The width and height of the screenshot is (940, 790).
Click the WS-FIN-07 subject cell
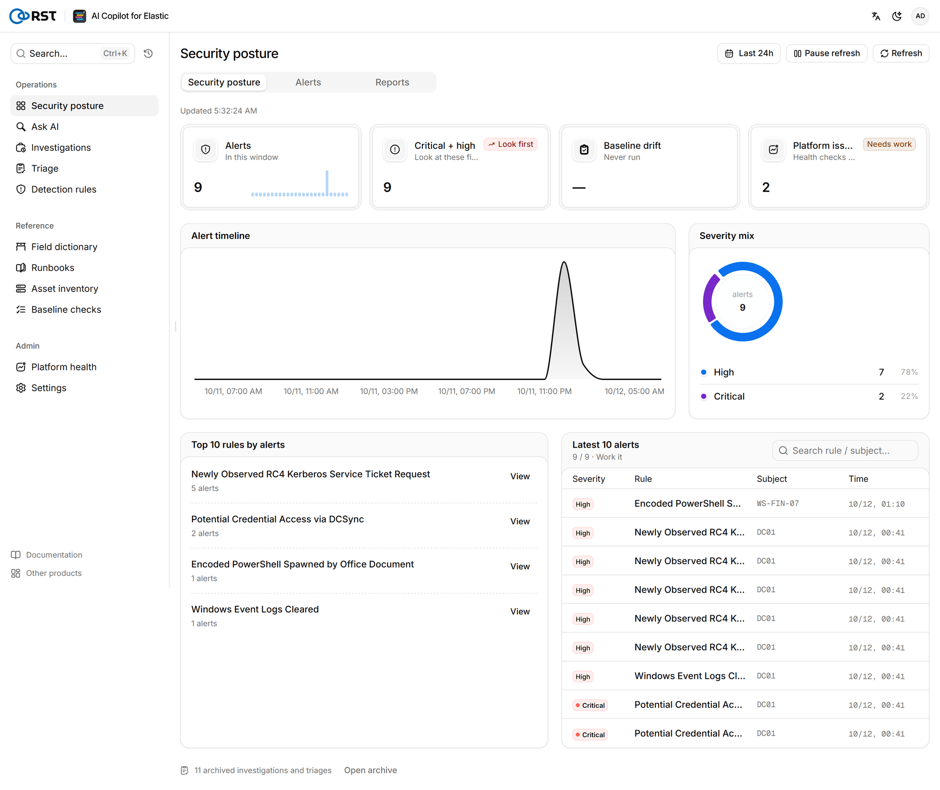(x=777, y=503)
